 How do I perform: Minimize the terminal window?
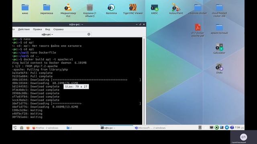(137, 24)
